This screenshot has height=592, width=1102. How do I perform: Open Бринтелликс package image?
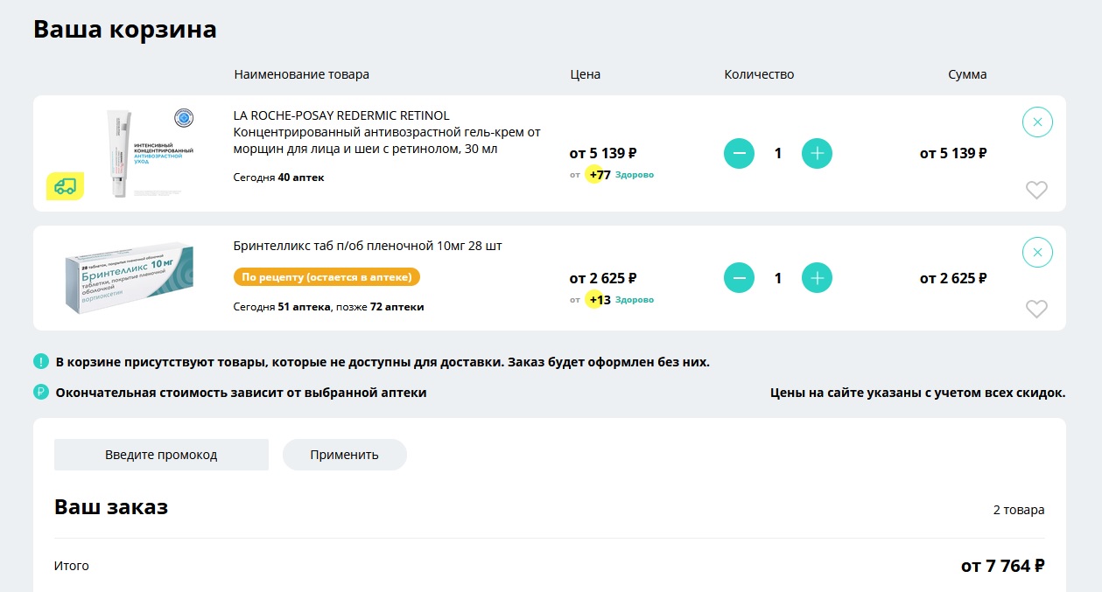point(130,278)
